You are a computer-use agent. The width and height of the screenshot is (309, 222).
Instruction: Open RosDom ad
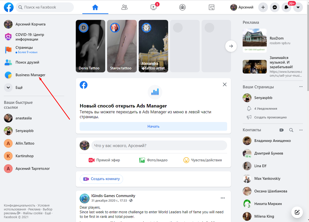point(273,41)
